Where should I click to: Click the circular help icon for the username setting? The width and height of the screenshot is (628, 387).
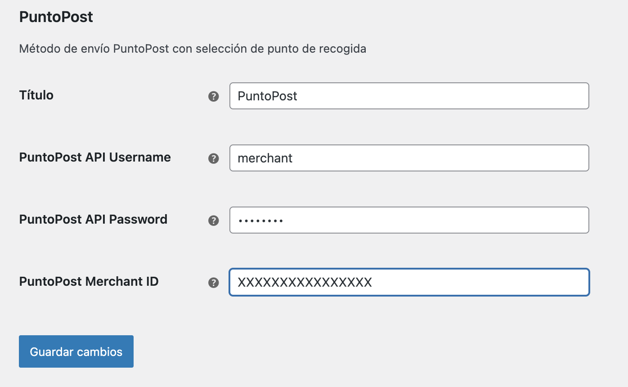tap(214, 158)
